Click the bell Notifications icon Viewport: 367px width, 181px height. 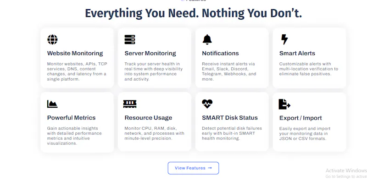point(207,39)
